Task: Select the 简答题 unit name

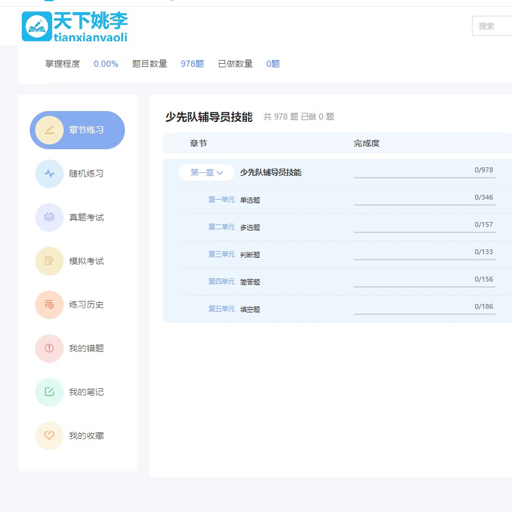Action: click(x=250, y=282)
